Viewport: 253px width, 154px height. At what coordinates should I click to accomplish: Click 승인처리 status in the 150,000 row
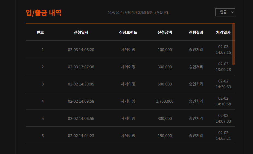pyautogui.click(x=196, y=136)
